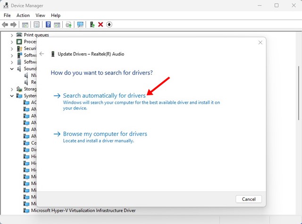Expand the Storage controllers tree node
This screenshot has width=302, height=224.
pos(12,89)
